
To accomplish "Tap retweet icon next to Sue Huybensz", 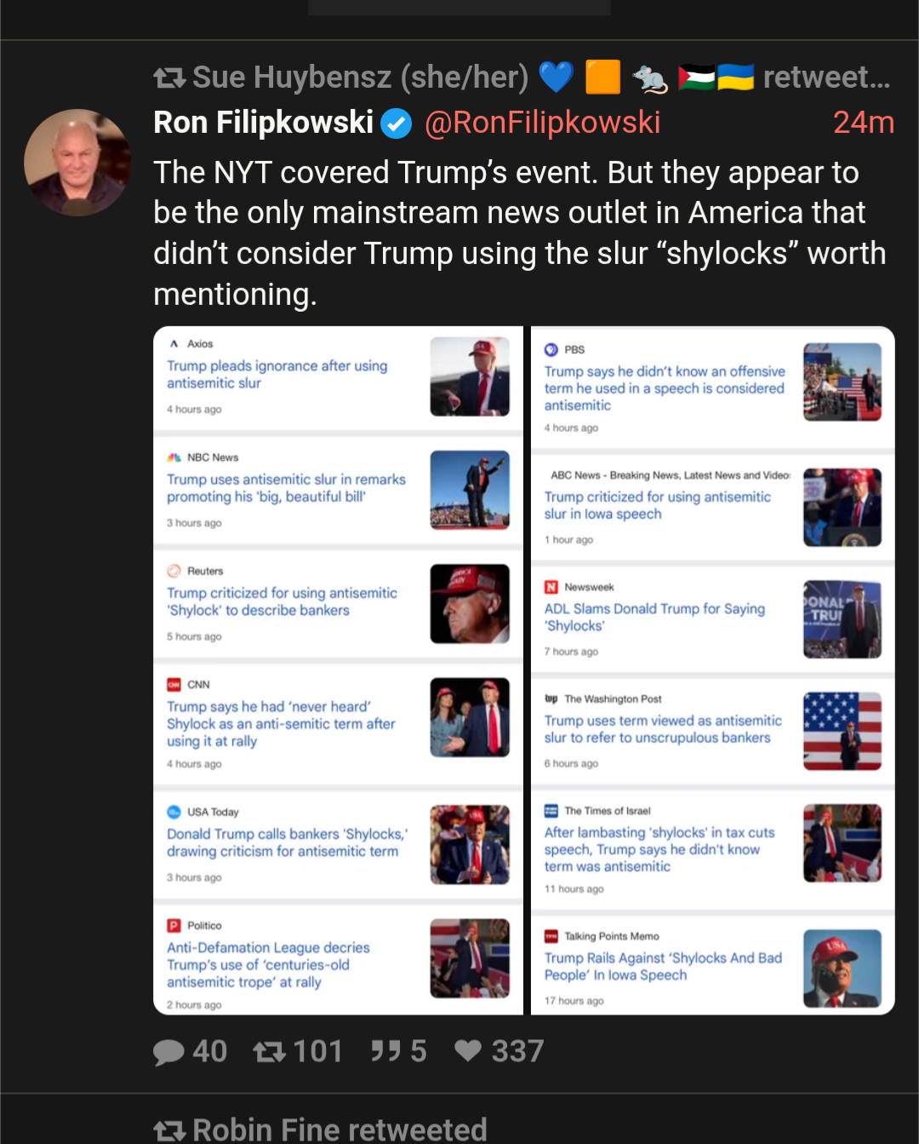I will click(169, 78).
